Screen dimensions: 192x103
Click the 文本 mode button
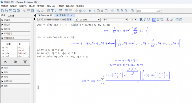(x=40, y=20)
